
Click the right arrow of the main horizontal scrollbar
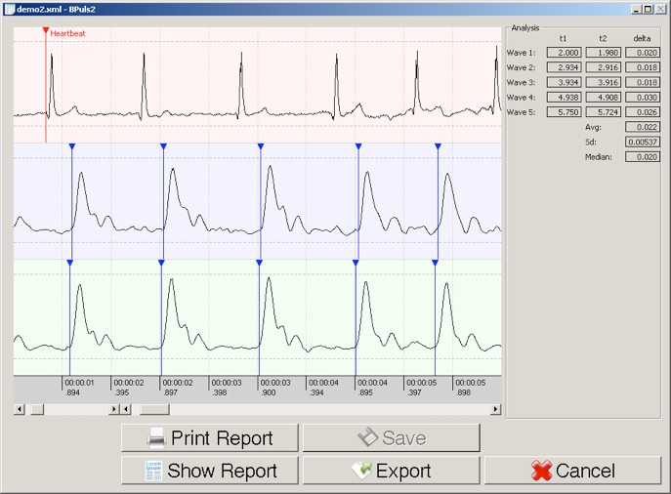pos(495,410)
